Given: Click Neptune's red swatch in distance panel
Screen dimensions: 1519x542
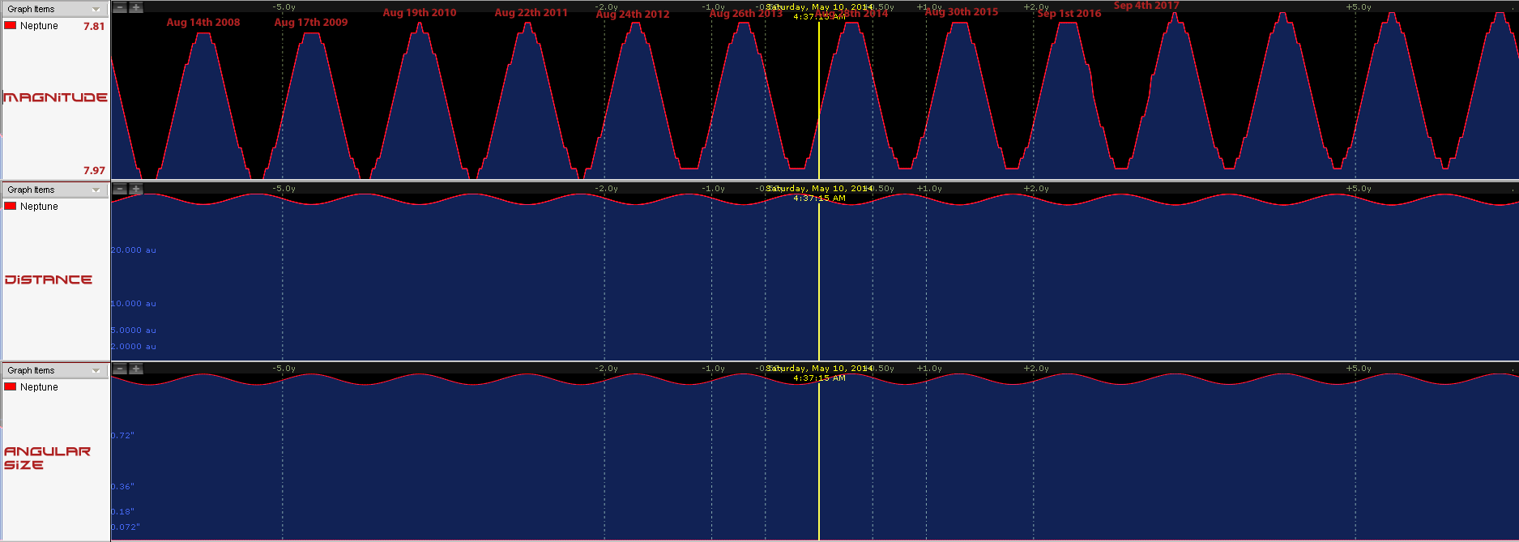Looking at the screenshot, I should [11, 207].
